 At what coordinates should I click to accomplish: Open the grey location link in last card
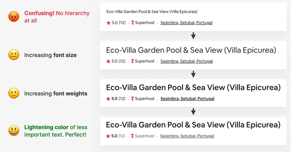point(187,136)
